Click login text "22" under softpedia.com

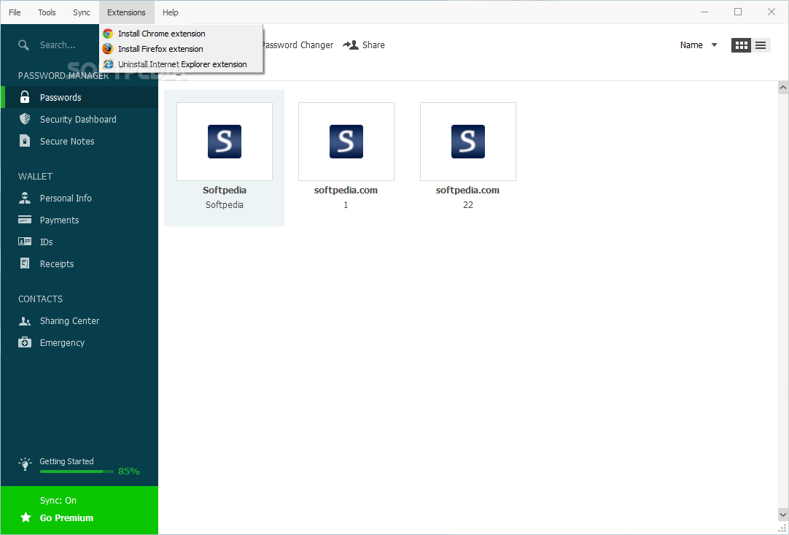coord(468,204)
